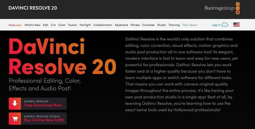This screenshot has height=129, width=255.
Task: Click the Log In link
Action: pos(216,25)
